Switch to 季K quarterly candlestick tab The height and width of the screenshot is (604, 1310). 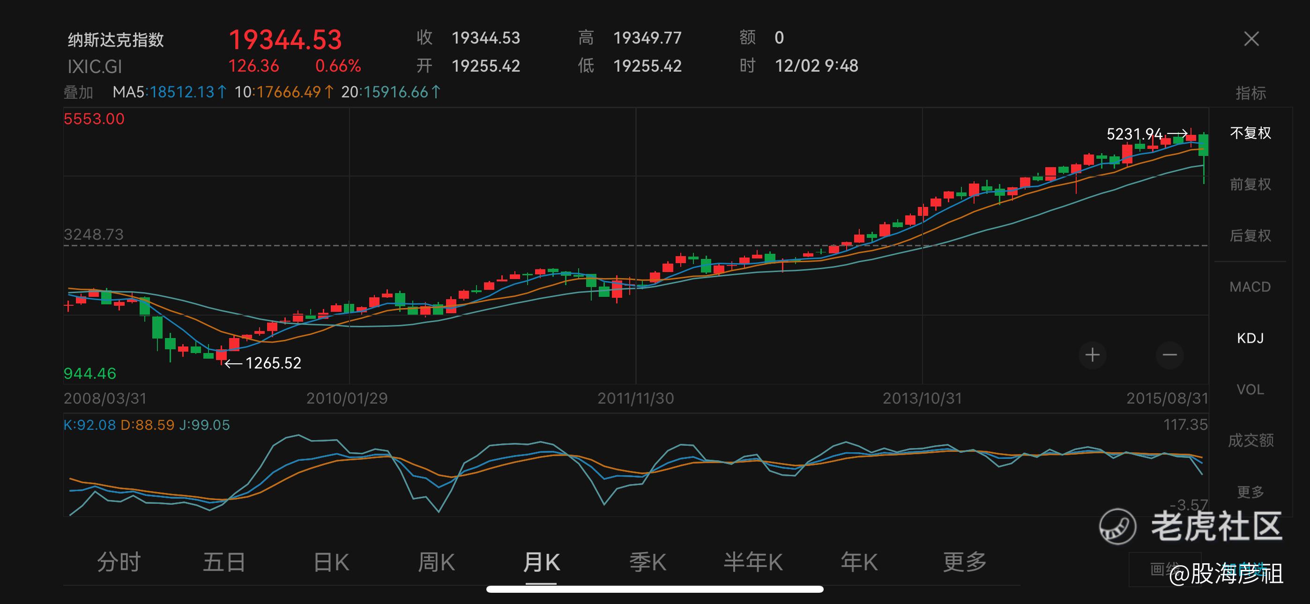coord(648,562)
